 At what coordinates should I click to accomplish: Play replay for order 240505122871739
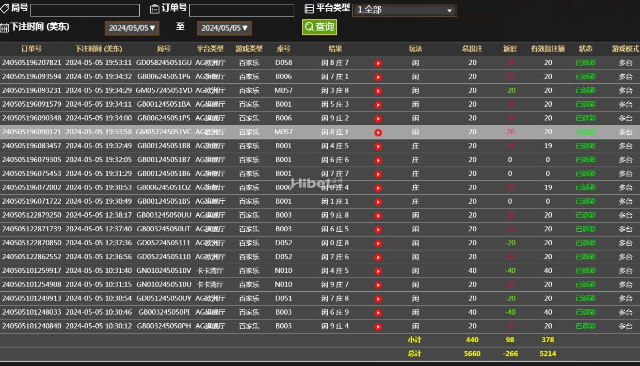click(x=378, y=230)
